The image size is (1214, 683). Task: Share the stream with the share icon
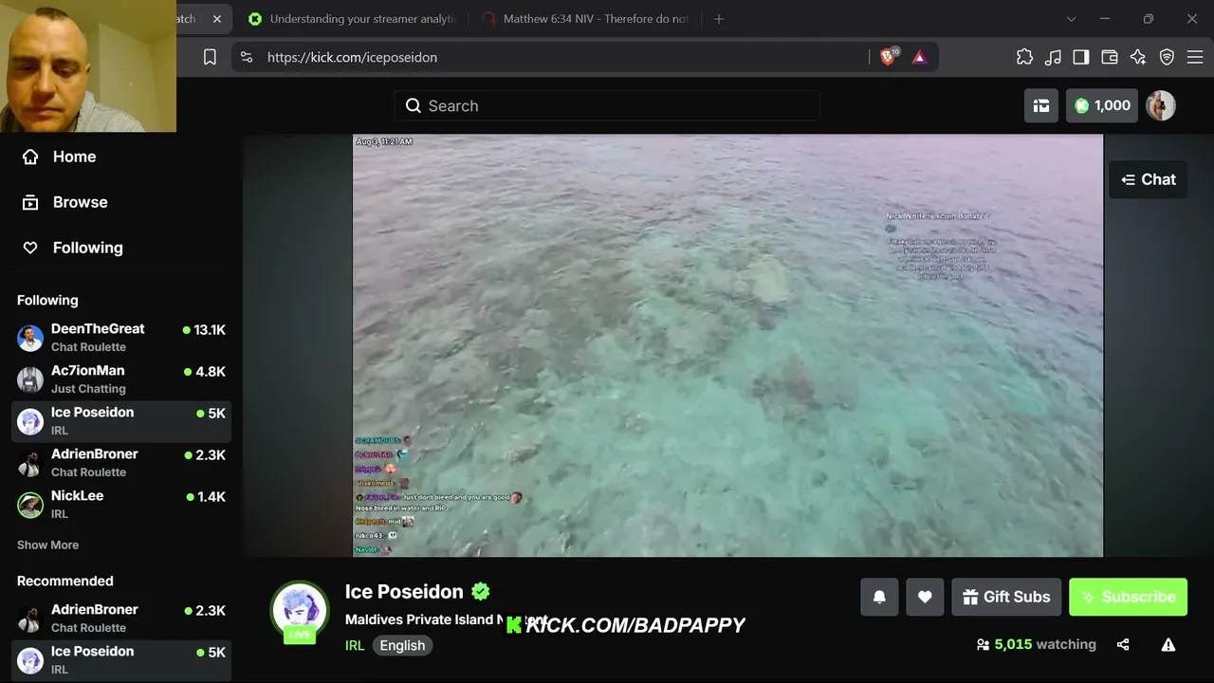1123,644
